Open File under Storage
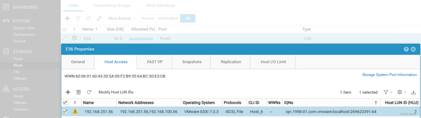421x118 pixels. (16, 72)
